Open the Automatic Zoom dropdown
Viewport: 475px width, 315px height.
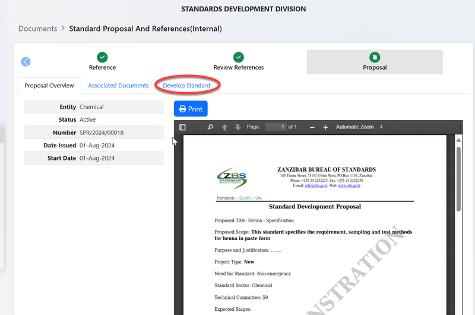[359, 127]
